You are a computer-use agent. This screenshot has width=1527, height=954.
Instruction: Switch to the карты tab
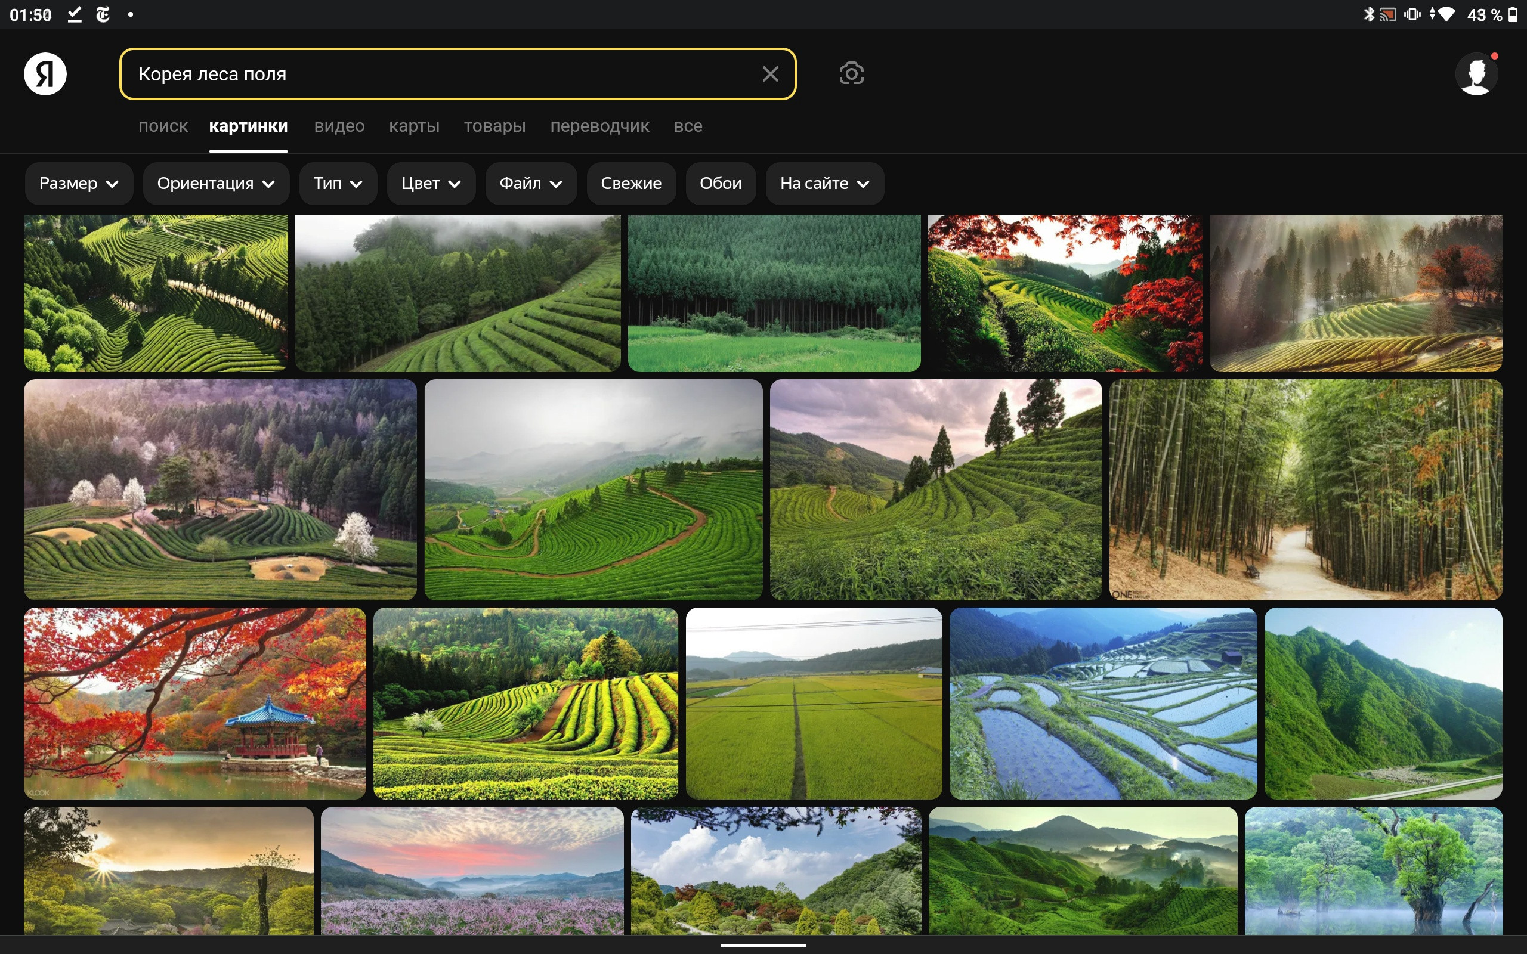pyautogui.click(x=414, y=126)
